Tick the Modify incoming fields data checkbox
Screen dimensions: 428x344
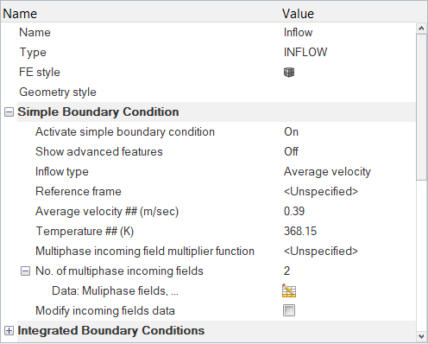pos(289,310)
